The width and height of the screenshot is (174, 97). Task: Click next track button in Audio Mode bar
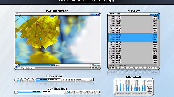click(32, 80)
